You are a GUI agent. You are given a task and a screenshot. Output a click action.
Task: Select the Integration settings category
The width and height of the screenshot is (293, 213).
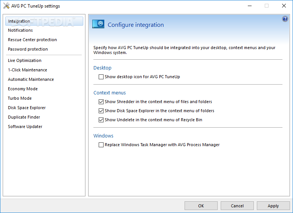tap(44, 21)
